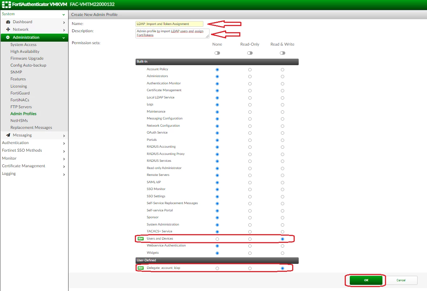427x291 pixels.
Task: Click the Description text area
Action: (173, 33)
